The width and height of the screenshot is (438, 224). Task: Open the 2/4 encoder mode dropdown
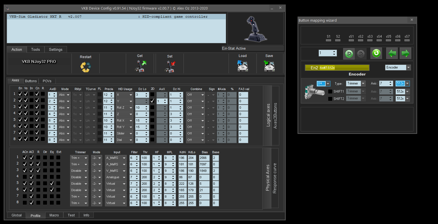click(323, 84)
